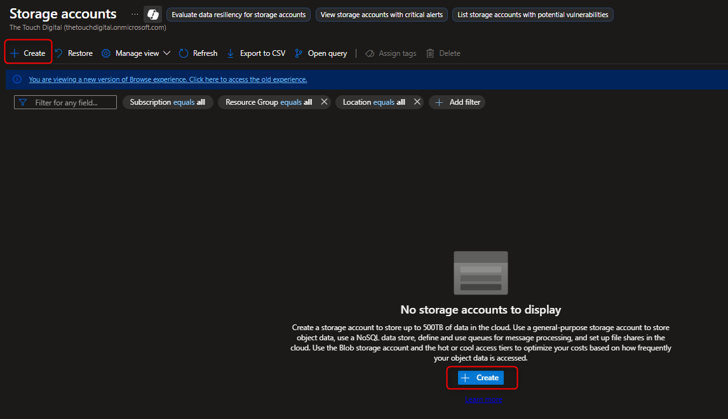Open the ellipsis menu next to the page title
This screenshot has height=419, width=728.
click(134, 13)
